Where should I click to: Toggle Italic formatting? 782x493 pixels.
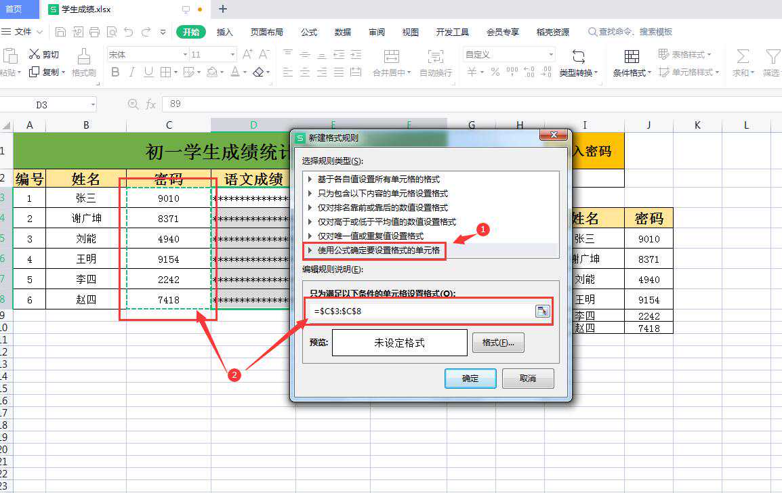coord(131,72)
